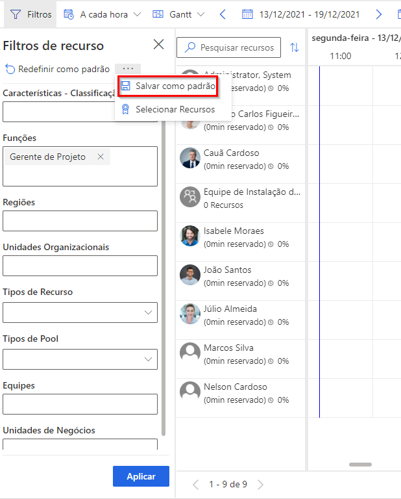The image size is (401, 499).
Task: Select the João Santos resource
Action: [241, 281]
